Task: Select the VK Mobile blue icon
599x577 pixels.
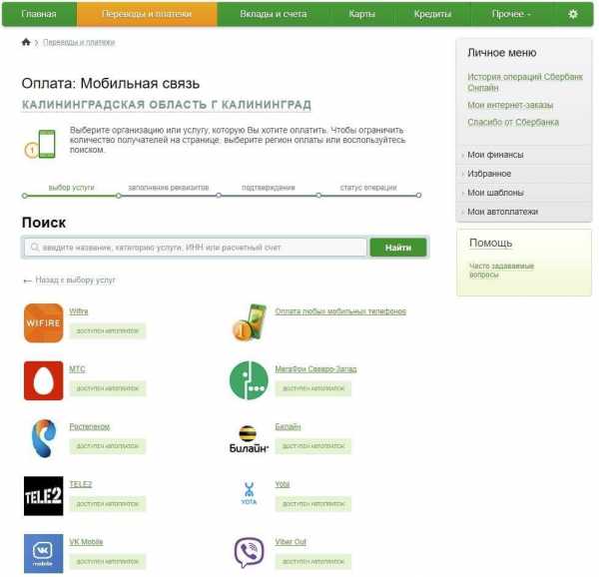Action: pos(43,553)
